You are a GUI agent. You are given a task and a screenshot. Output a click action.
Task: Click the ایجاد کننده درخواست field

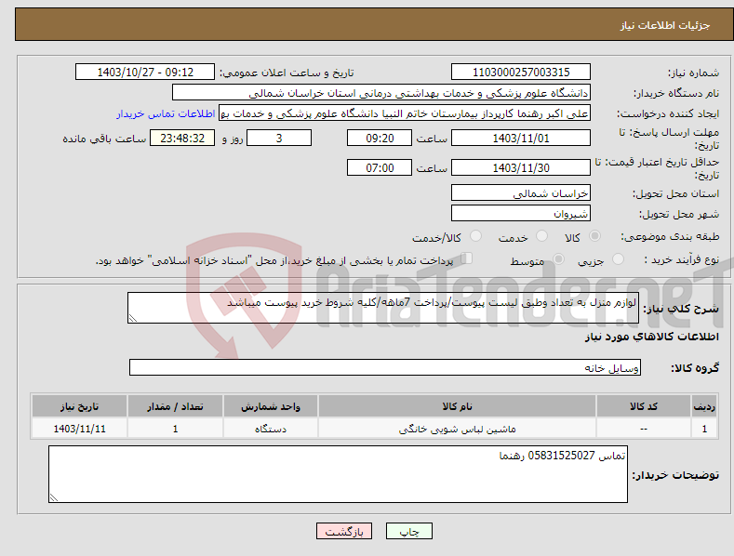(x=405, y=113)
